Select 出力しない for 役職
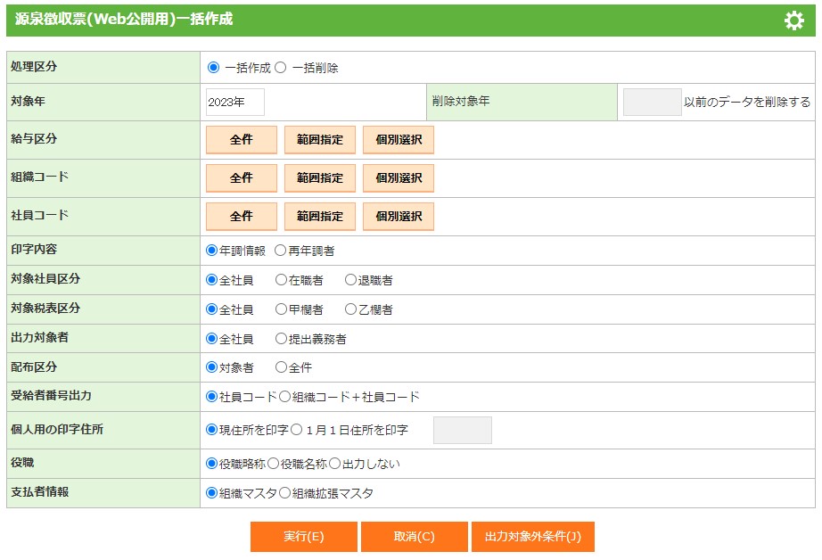This screenshot has height=560, width=822. [x=335, y=464]
